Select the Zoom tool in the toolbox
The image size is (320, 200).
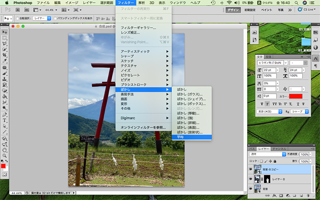(5, 156)
